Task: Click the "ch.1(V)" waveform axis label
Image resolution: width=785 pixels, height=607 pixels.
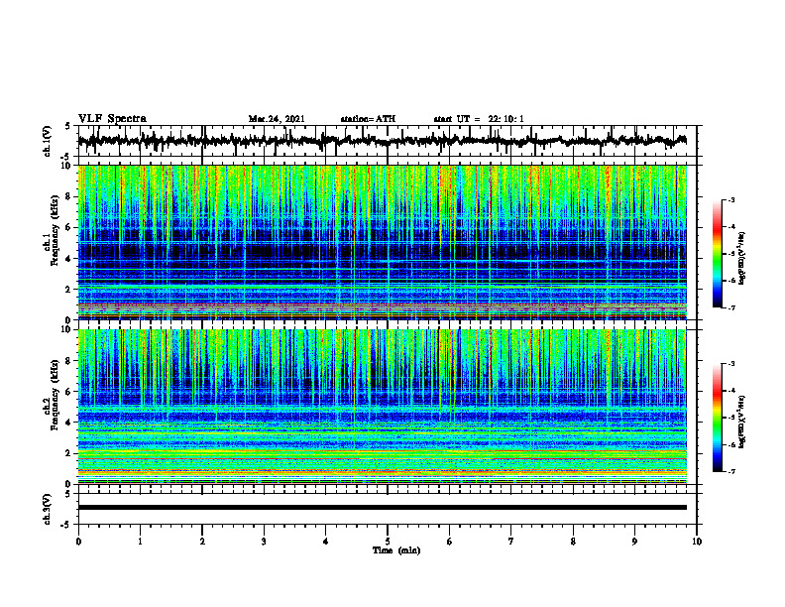Action: pyautogui.click(x=48, y=141)
